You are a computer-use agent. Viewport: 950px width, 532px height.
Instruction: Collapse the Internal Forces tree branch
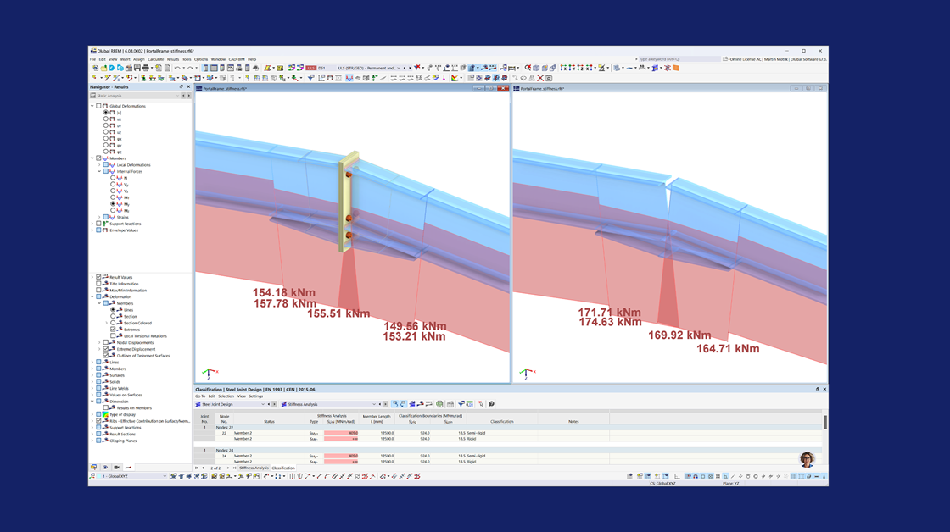coord(99,171)
